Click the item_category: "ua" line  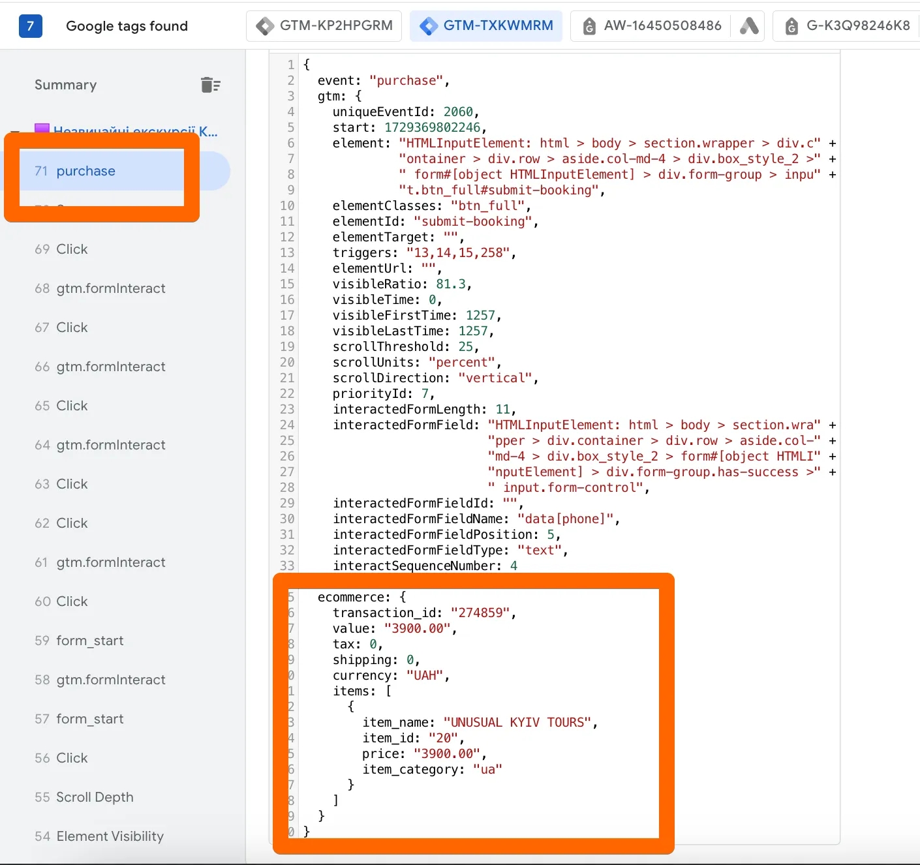click(x=432, y=769)
